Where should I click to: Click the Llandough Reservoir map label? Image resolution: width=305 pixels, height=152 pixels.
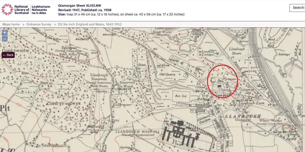(99, 77)
